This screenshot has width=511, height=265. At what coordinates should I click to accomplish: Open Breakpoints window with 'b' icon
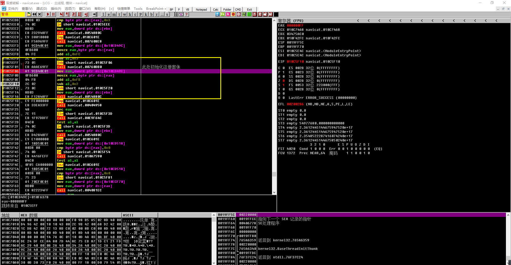pos(151,14)
